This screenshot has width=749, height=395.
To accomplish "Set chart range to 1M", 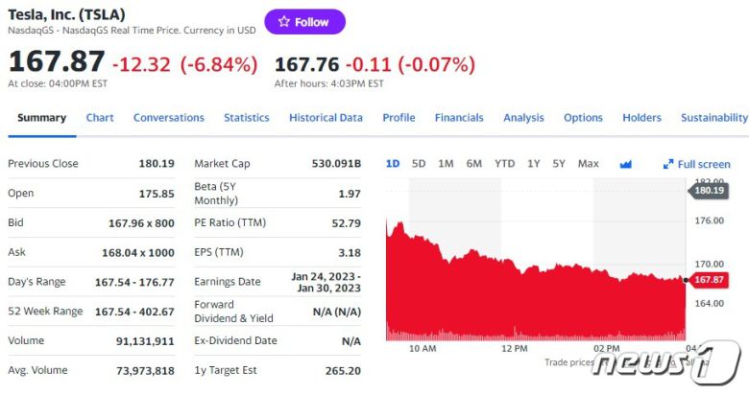I will [446, 164].
